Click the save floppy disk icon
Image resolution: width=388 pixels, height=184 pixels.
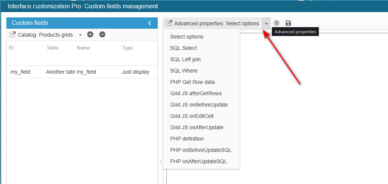tap(288, 23)
